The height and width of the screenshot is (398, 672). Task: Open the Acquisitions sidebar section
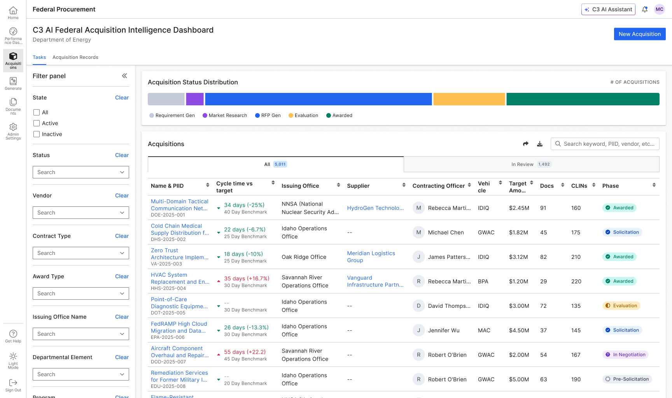coord(13,61)
